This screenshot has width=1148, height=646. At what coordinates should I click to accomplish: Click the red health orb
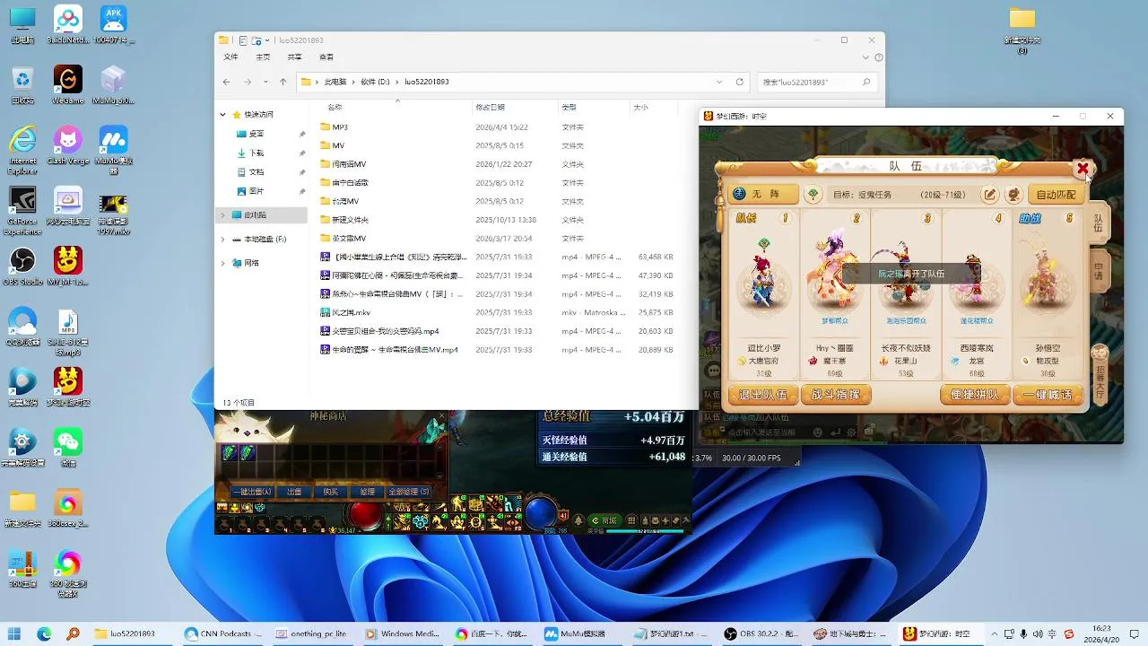point(365,514)
